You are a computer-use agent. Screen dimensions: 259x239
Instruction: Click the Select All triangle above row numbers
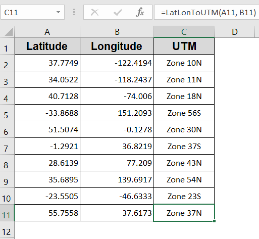click(x=8, y=32)
